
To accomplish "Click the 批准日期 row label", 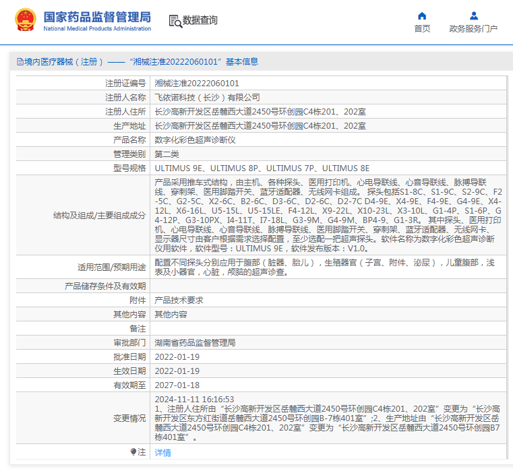I will (129, 357).
